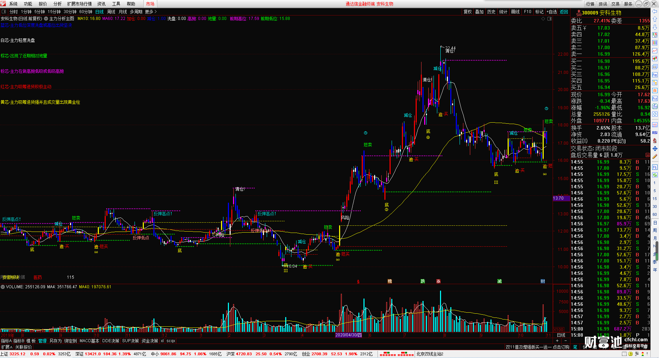The height and width of the screenshot is (358, 659).
Task: Switch to 分时 intraday view
Action: 13,12
